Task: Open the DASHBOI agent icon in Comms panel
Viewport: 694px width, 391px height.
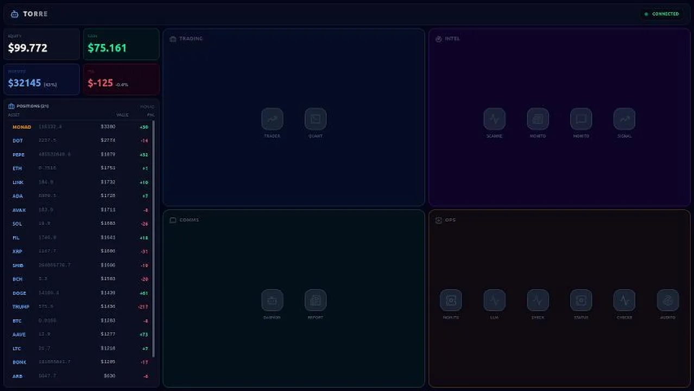Action: pyautogui.click(x=272, y=300)
